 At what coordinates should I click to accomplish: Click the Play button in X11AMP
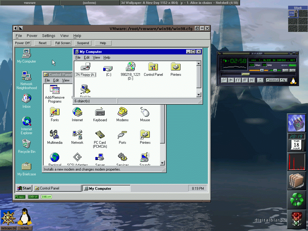point(231,80)
